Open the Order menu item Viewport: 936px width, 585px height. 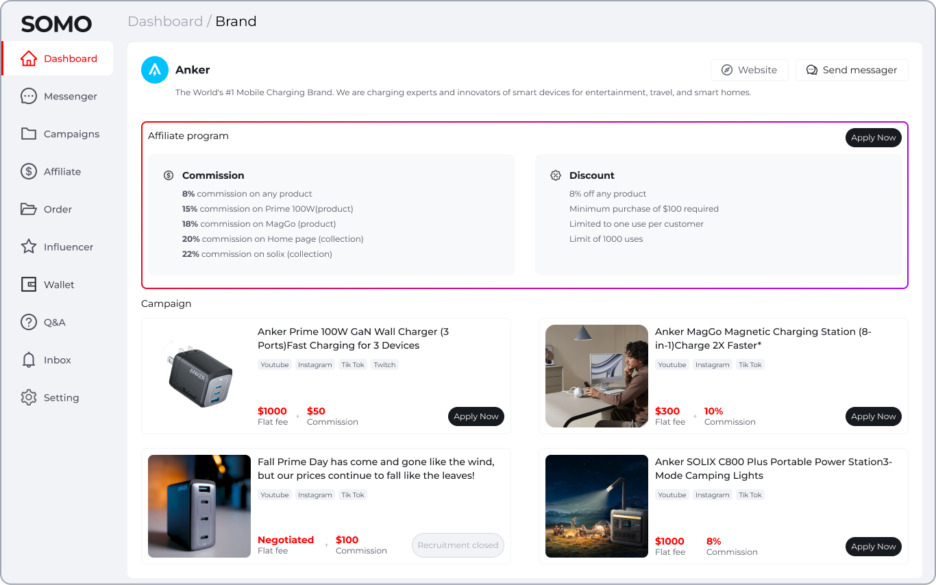pyautogui.click(x=58, y=210)
